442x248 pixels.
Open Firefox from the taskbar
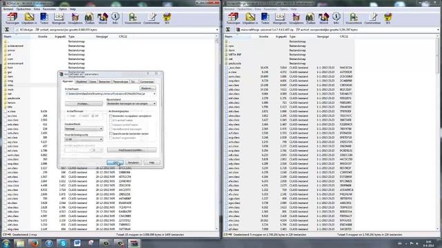pos(35,243)
